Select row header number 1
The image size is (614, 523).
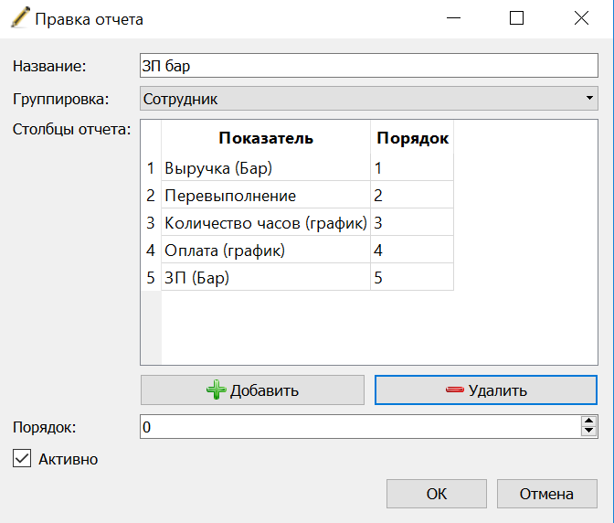(x=151, y=167)
